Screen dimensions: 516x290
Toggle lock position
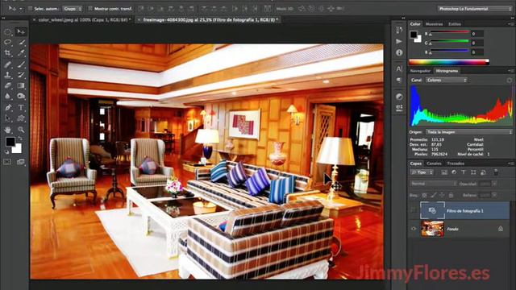click(442, 195)
